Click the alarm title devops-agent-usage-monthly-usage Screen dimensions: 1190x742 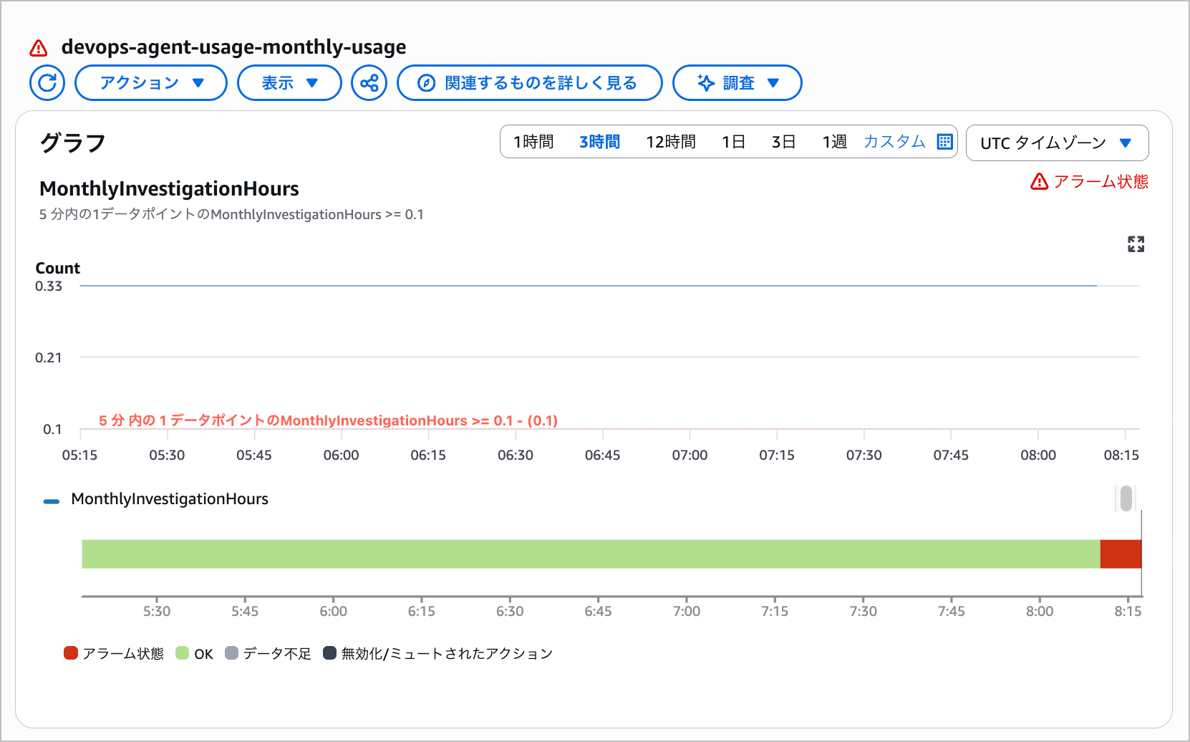[x=234, y=47]
